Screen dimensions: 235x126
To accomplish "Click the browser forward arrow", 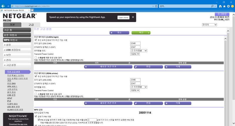I will 8,6.
